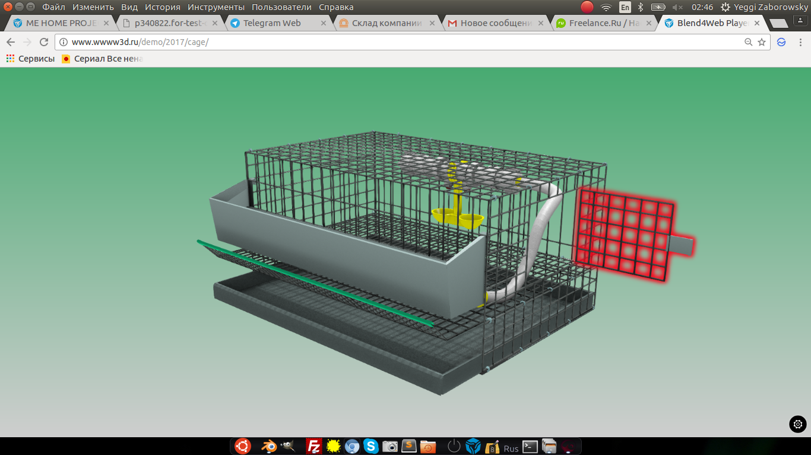Open the Справка menu
Viewport: 811px width, 455px height.
(x=336, y=7)
